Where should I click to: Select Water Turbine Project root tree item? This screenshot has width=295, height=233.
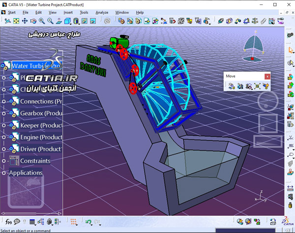tap(37, 66)
